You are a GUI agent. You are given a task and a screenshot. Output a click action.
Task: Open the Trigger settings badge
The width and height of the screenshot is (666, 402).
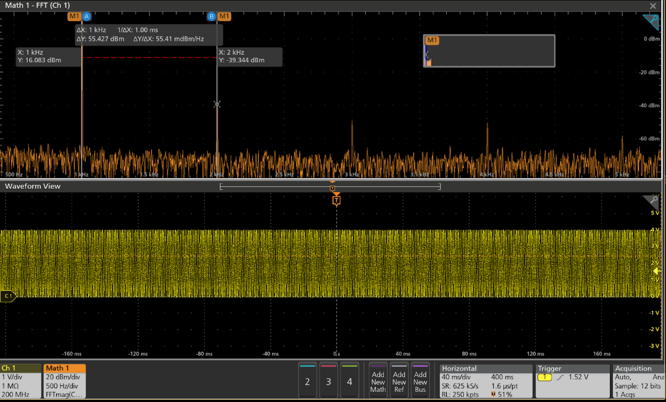coord(572,381)
